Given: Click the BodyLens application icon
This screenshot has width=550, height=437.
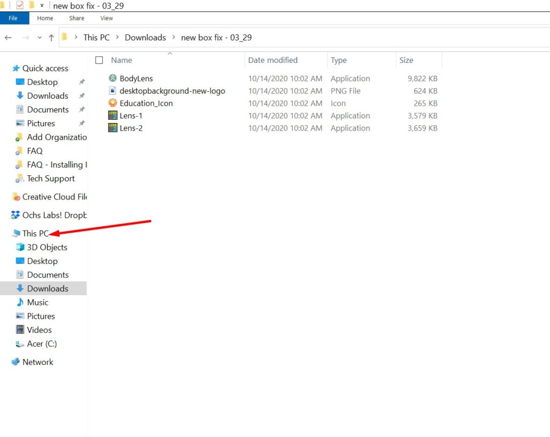Looking at the screenshot, I should point(113,78).
